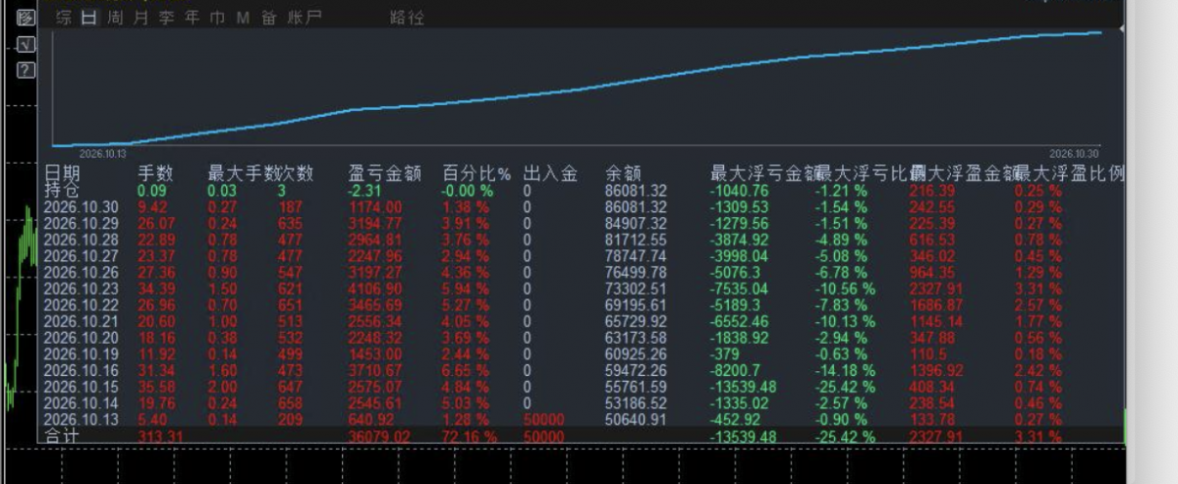Select the 2026.10.29 date row
This screenshot has width=1178, height=484.
[82, 224]
